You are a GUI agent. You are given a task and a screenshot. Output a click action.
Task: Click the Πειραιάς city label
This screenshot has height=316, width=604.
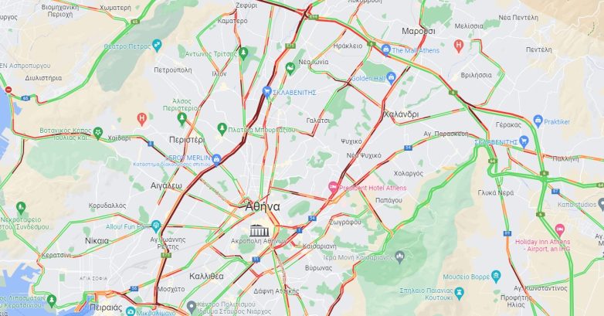pos(106,308)
